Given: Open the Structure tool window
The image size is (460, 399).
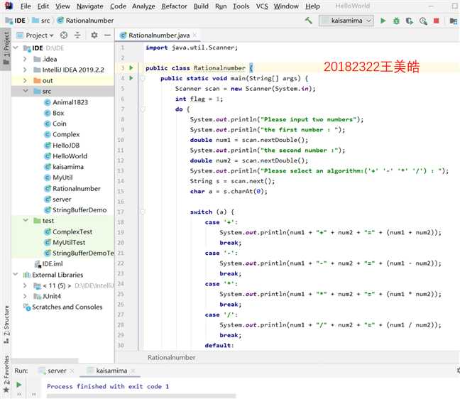Looking at the screenshot, I should click(x=6, y=324).
